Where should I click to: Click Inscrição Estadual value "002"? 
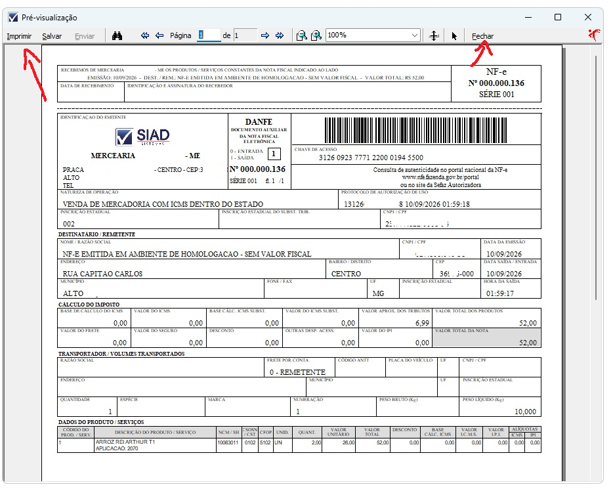pyautogui.click(x=69, y=224)
